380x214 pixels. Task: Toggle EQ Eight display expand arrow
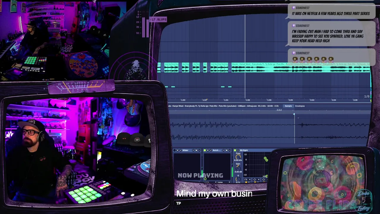[x=238, y=150]
